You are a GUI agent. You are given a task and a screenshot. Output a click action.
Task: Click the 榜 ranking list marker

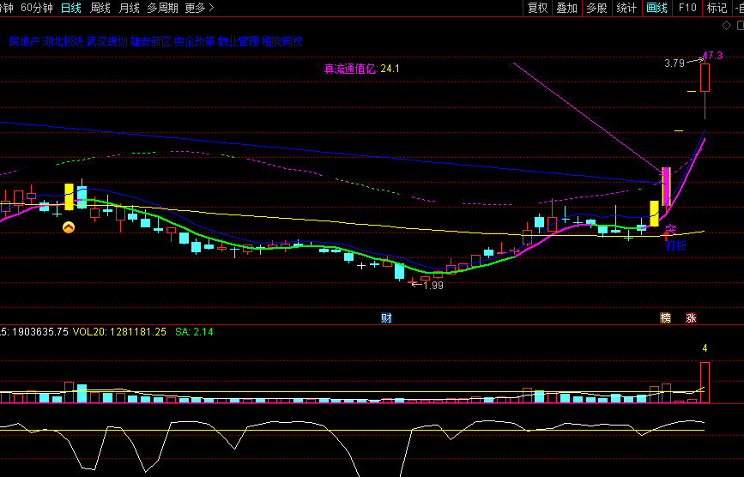click(666, 318)
